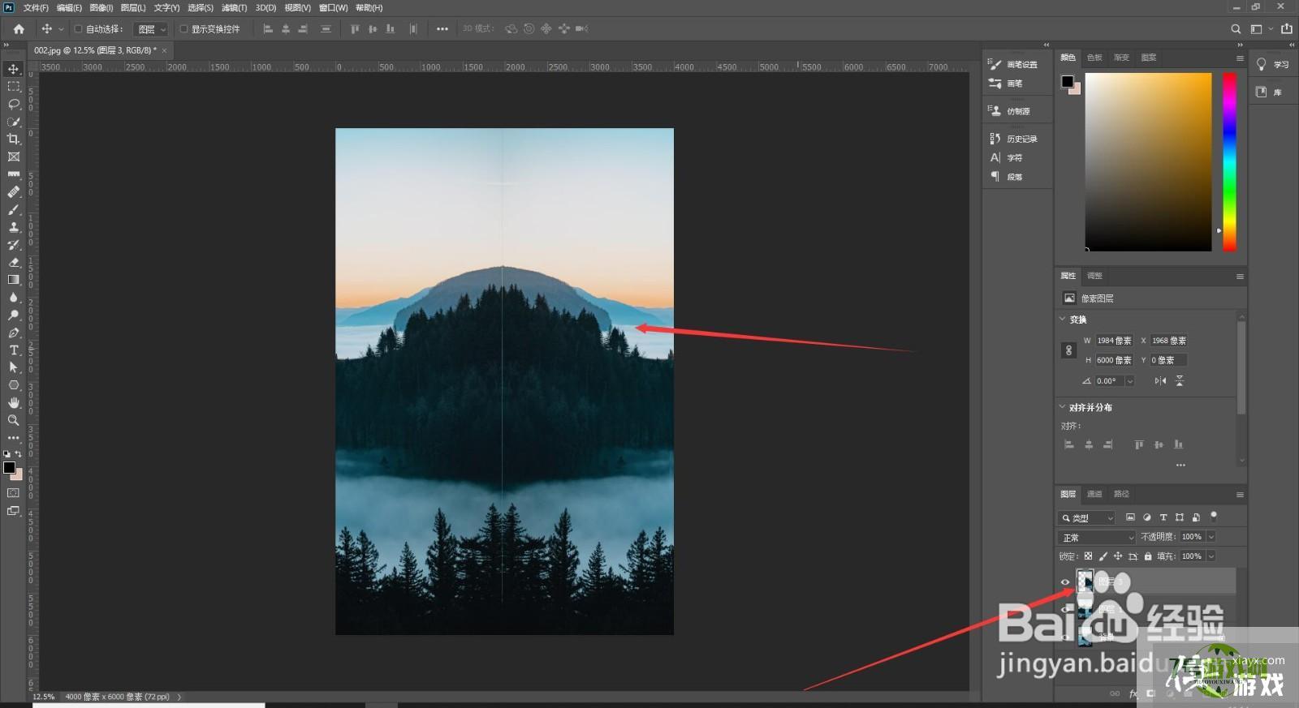The image size is (1299, 708).
Task: Select the Spot Healing Brush tool
Action: pyautogui.click(x=14, y=192)
